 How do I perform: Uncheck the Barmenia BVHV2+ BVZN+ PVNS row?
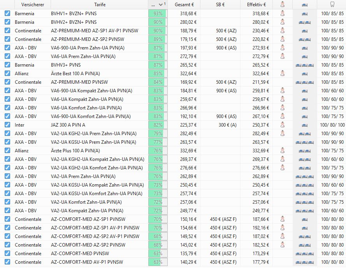(7, 22)
